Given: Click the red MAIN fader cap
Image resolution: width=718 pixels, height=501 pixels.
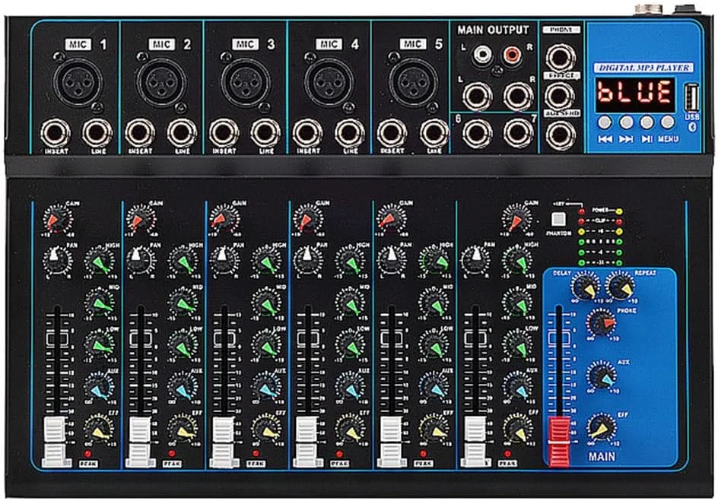Looking at the screenshot, I should point(559,441).
